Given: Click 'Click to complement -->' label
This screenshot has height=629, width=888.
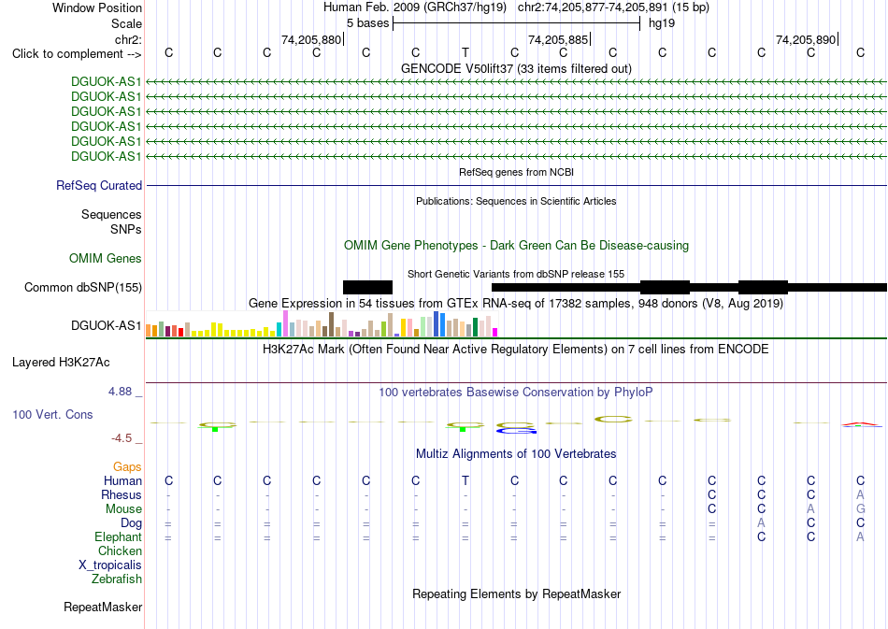Looking at the screenshot, I should point(77,54).
